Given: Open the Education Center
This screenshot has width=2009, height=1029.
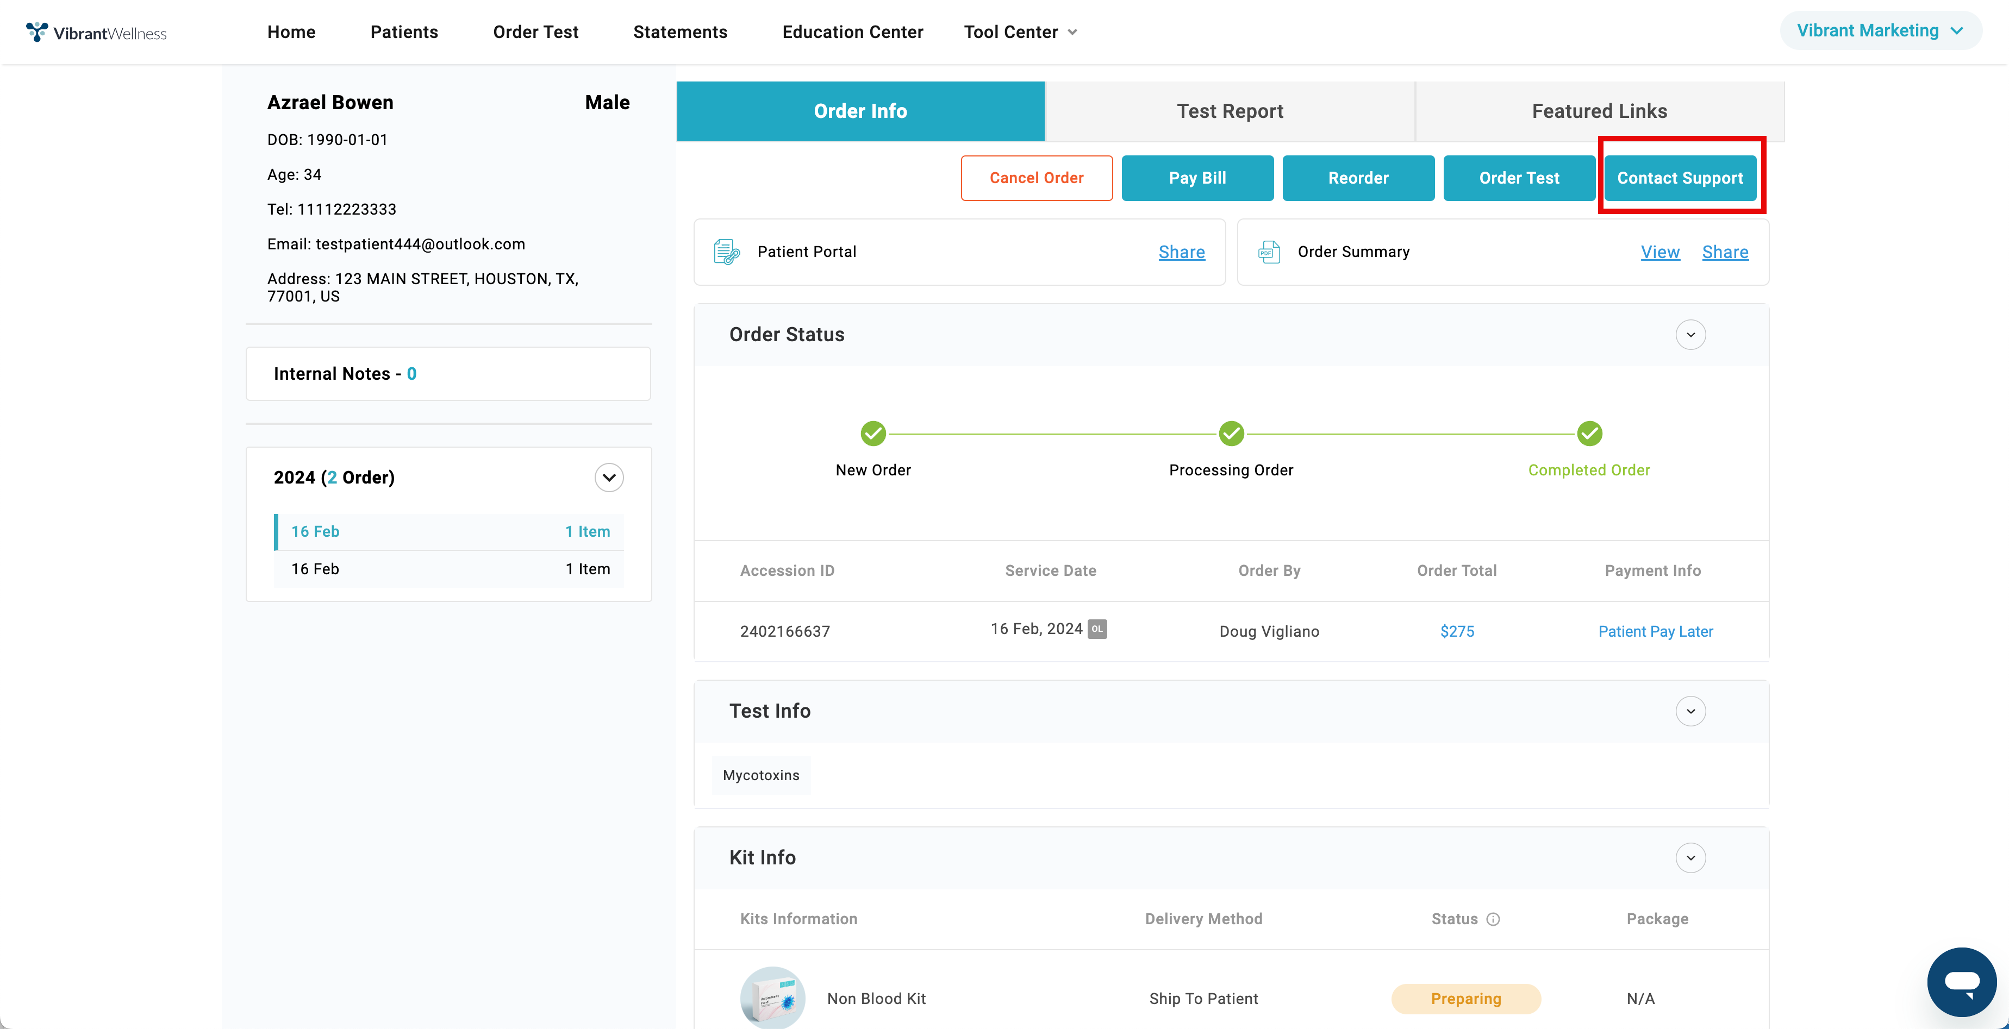Looking at the screenshot, I should click(852, 32).
